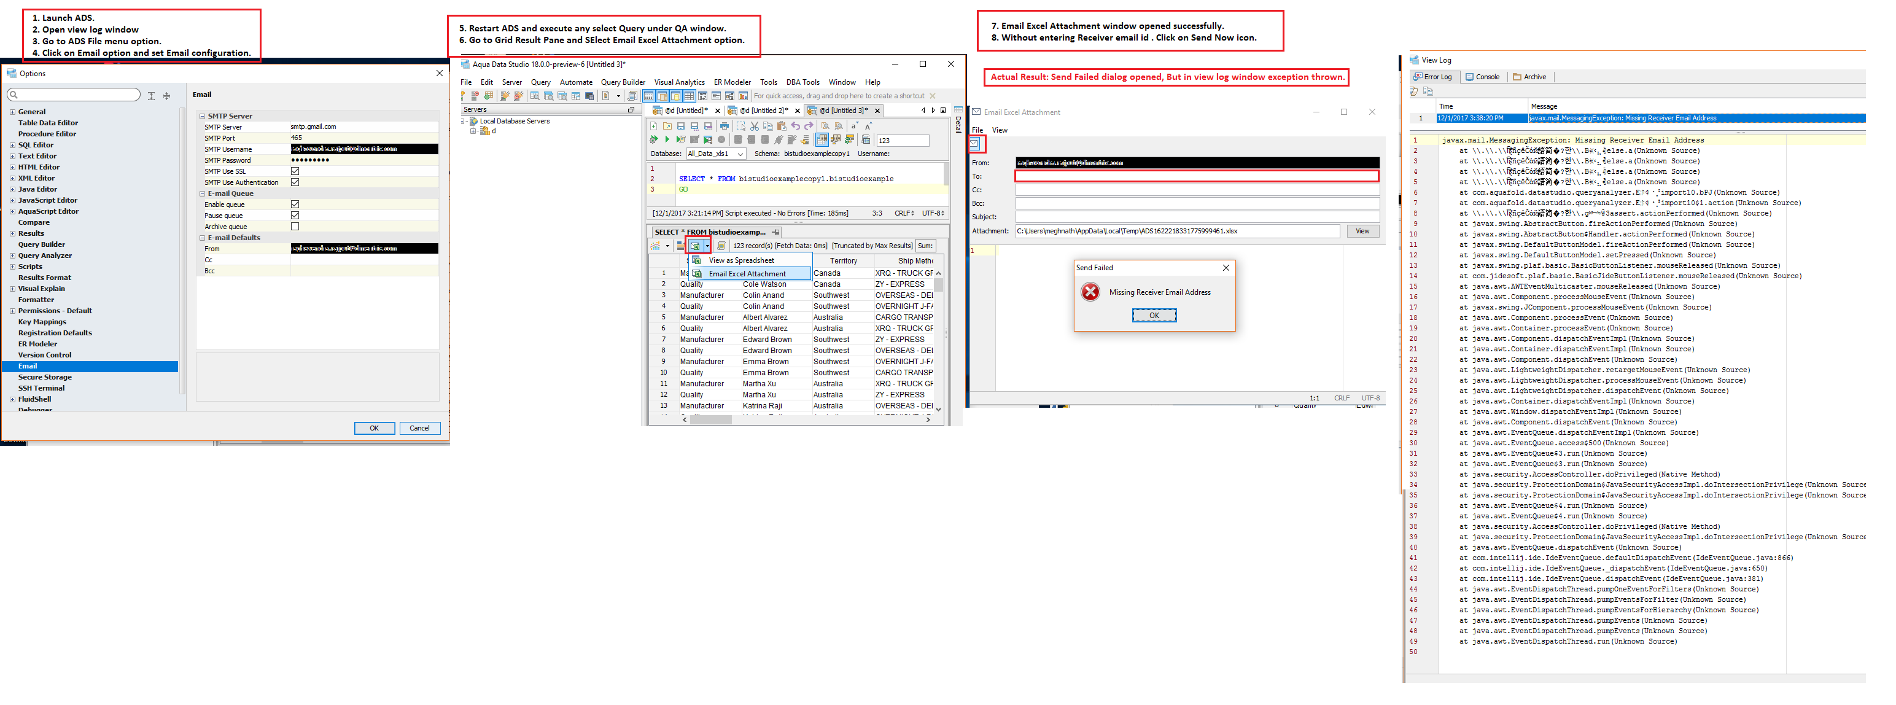Click the To: recipient field
The image size is (1896, 705).
click(1197, 177)
